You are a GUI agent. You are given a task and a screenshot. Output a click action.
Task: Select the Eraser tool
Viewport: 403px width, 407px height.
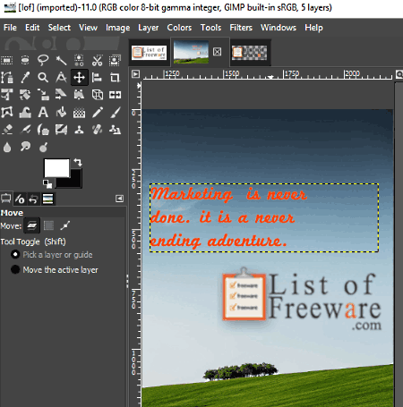tap(7, 130)
